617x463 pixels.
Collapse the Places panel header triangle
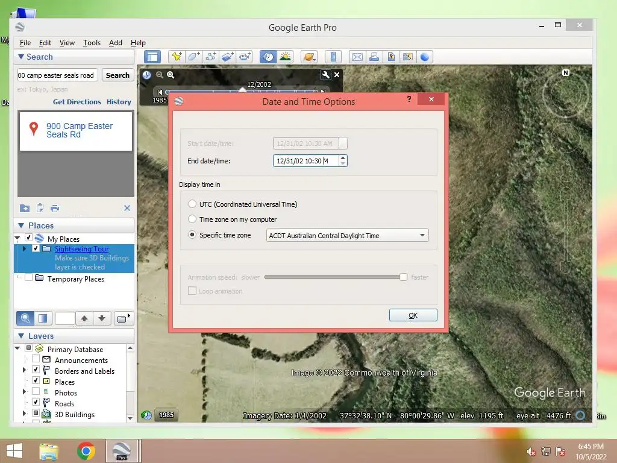click(x=21, y=225)
